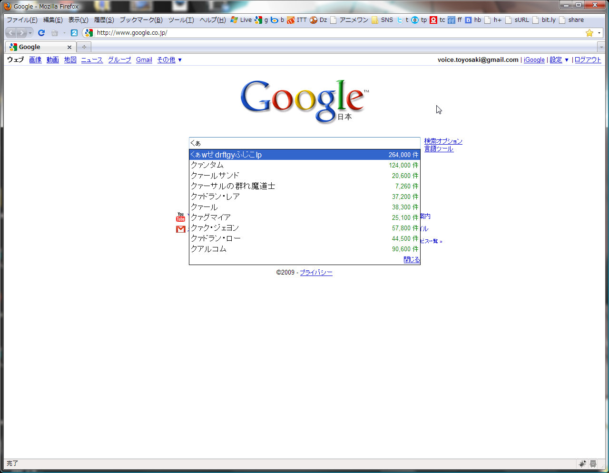Screen dimensions: 609x473
Task: Open the アニメワン bookmark
Action: 349,20
